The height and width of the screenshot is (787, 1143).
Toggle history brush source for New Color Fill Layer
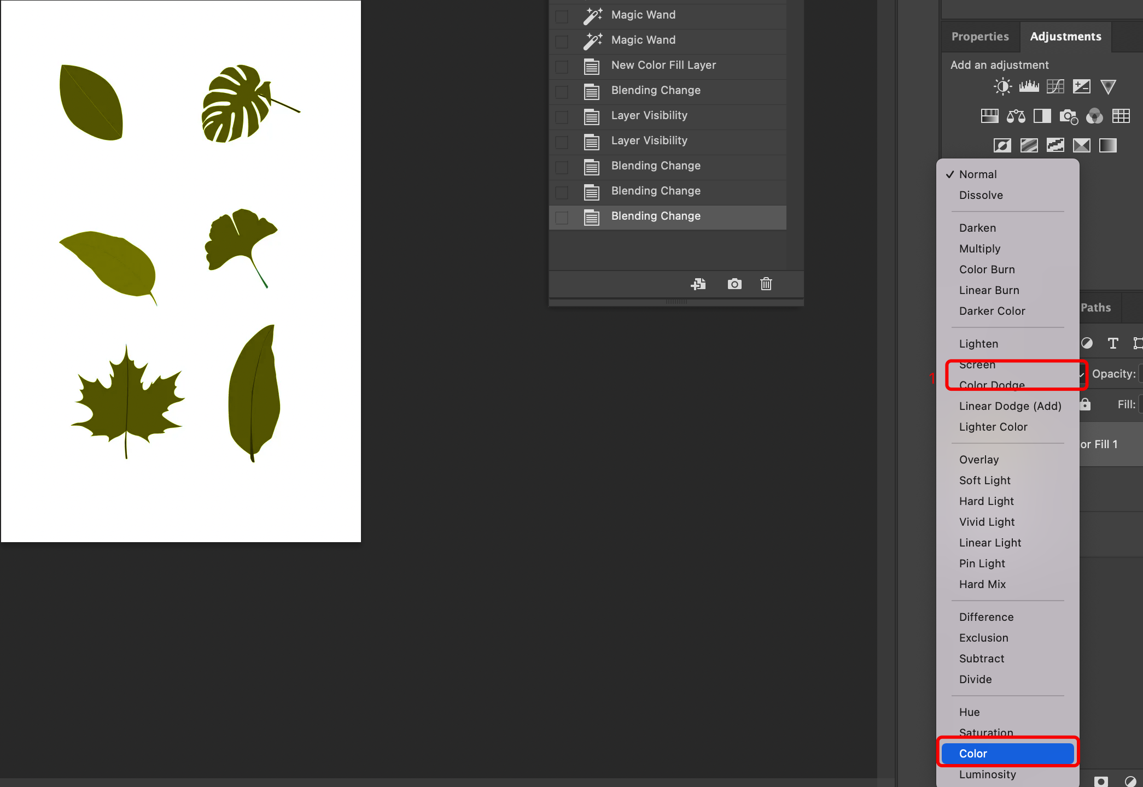(562, 67)
